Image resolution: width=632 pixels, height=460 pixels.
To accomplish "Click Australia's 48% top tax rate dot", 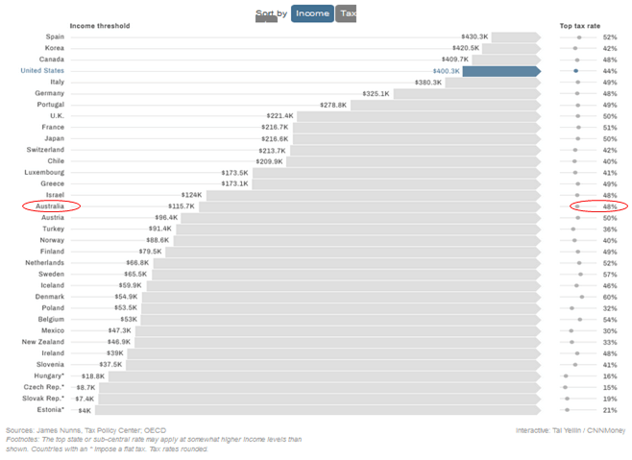I will [576, 206].
